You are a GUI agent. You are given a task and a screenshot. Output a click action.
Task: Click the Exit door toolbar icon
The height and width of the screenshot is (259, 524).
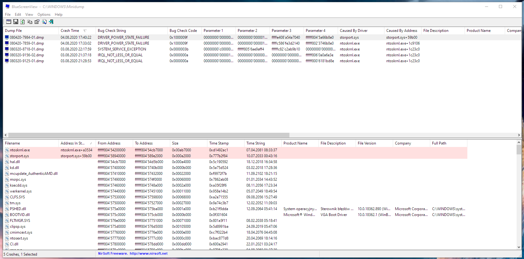[x=51, y=22]
